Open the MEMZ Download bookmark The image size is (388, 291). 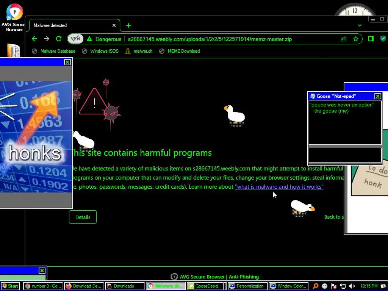tap(180, 51)
